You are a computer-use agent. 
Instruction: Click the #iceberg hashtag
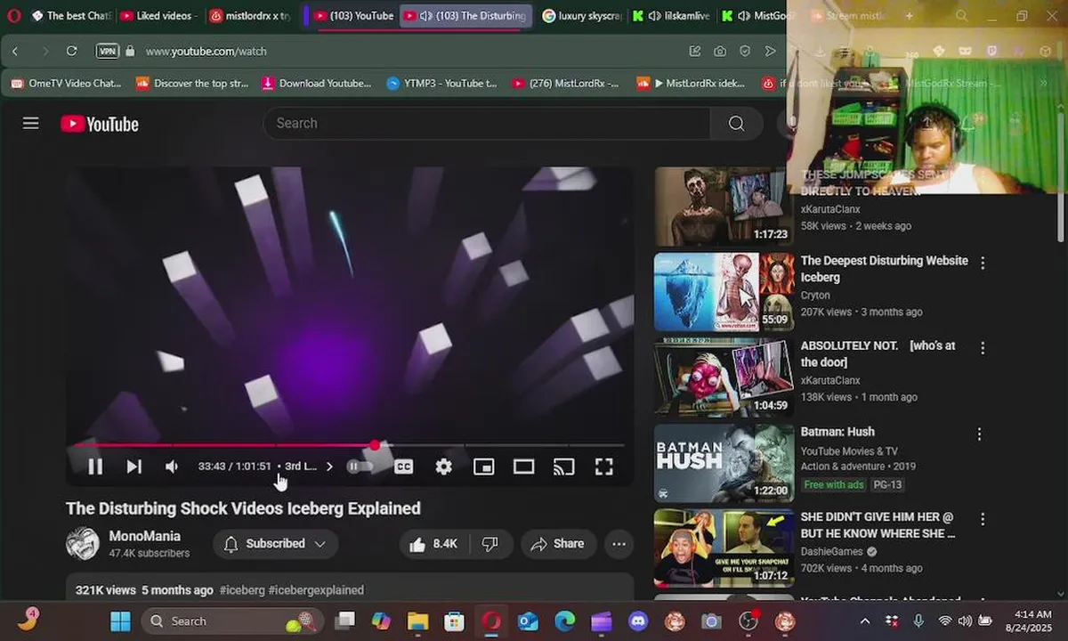pyautogui.click(x=242, y=590)
